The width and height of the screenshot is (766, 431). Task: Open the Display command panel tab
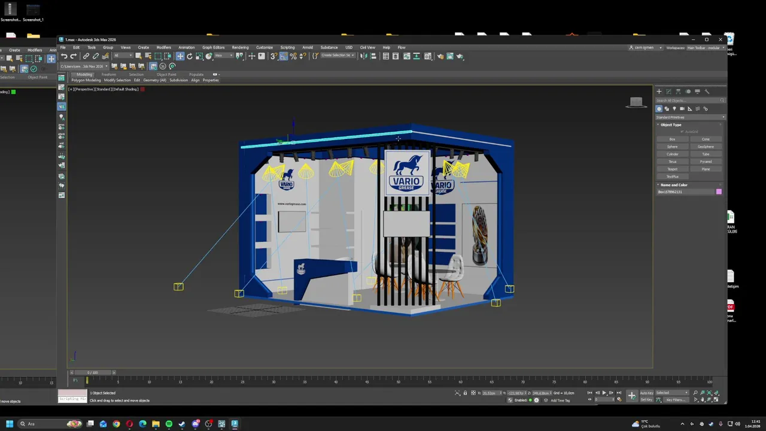[697, 92]
